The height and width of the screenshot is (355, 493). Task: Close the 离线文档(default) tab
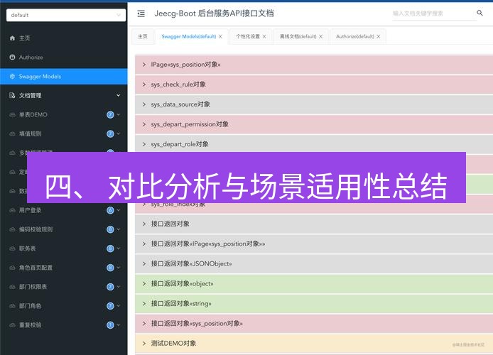click(320, 36)
